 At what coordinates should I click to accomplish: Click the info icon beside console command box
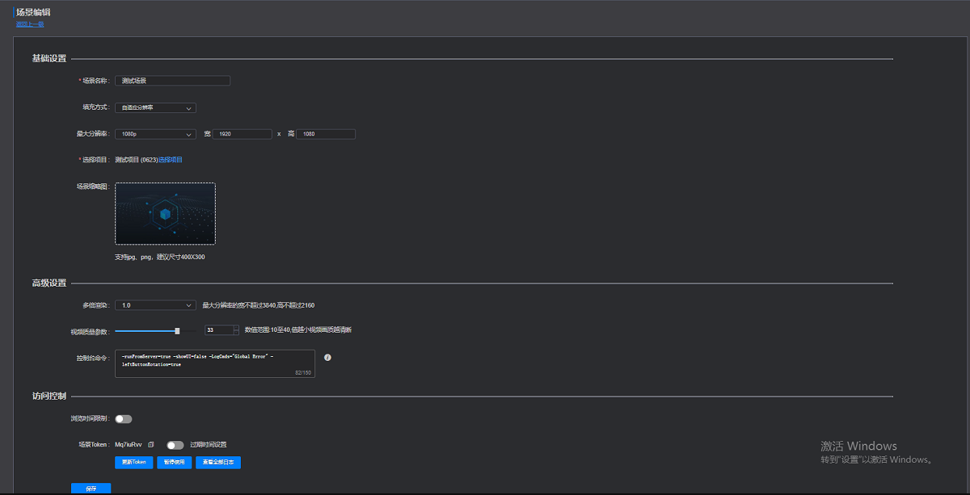pos(327,357)
